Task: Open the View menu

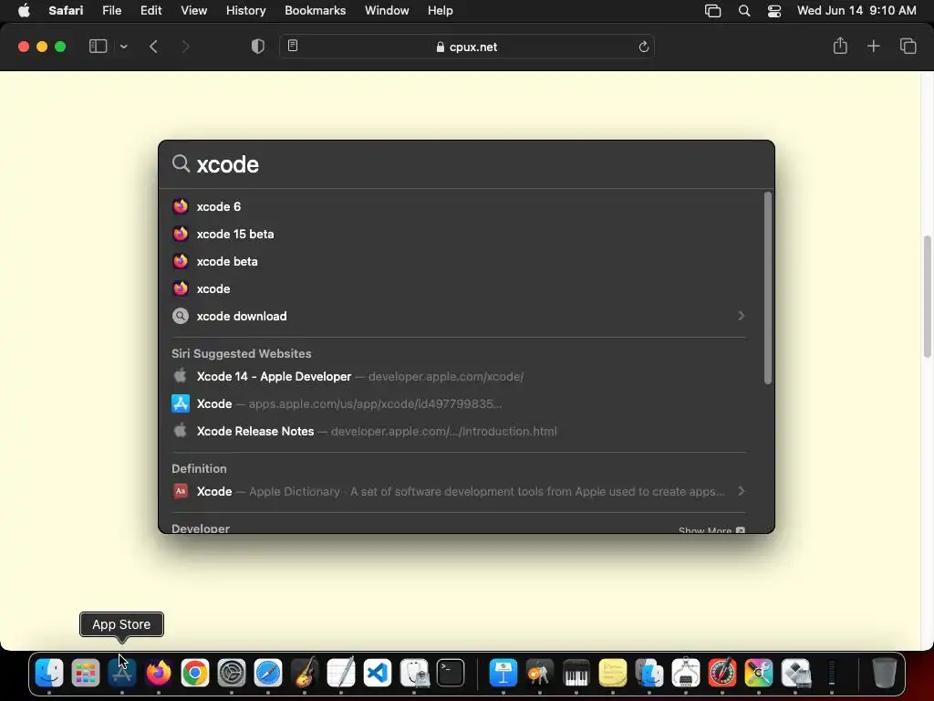Action: 193,10
